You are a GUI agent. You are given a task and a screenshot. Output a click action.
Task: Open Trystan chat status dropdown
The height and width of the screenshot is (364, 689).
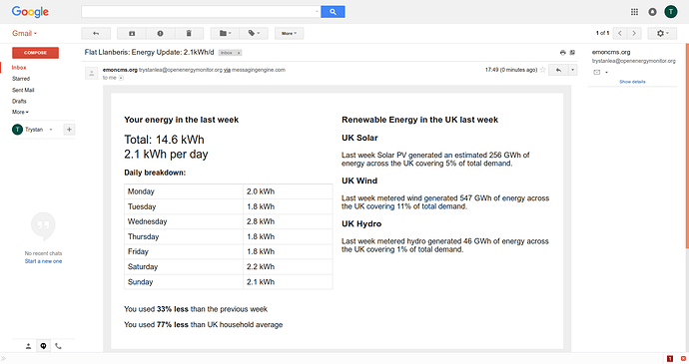tap(51, 130)
